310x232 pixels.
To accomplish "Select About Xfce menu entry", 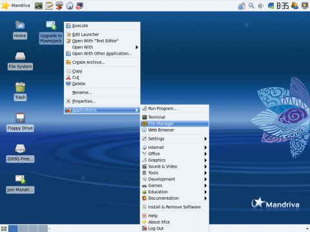I will coord(174,222).
